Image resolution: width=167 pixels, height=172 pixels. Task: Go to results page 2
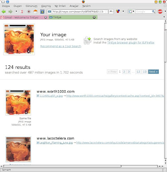124,72
